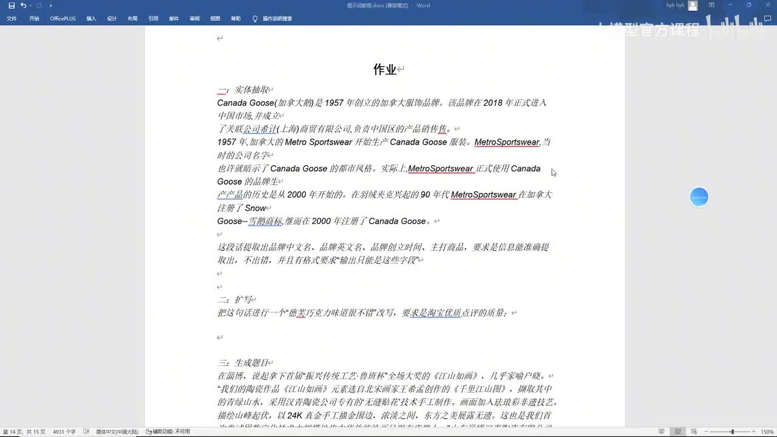This screenshot has height=437, width=777.
Task: Undo the last action
Action: click(x=23, y=5)
